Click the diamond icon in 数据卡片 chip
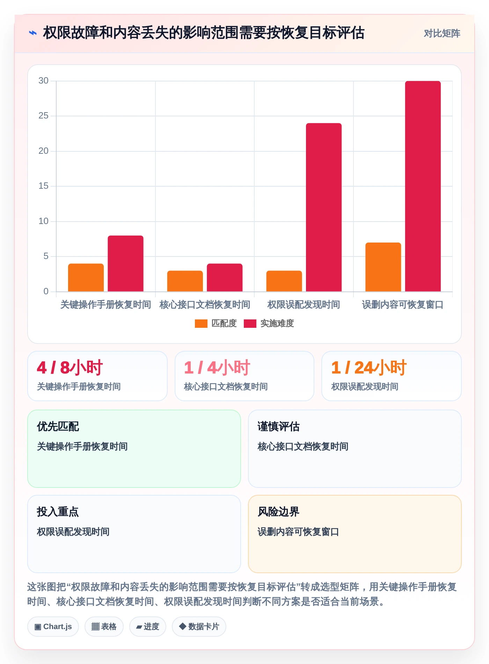 [182, 626]
